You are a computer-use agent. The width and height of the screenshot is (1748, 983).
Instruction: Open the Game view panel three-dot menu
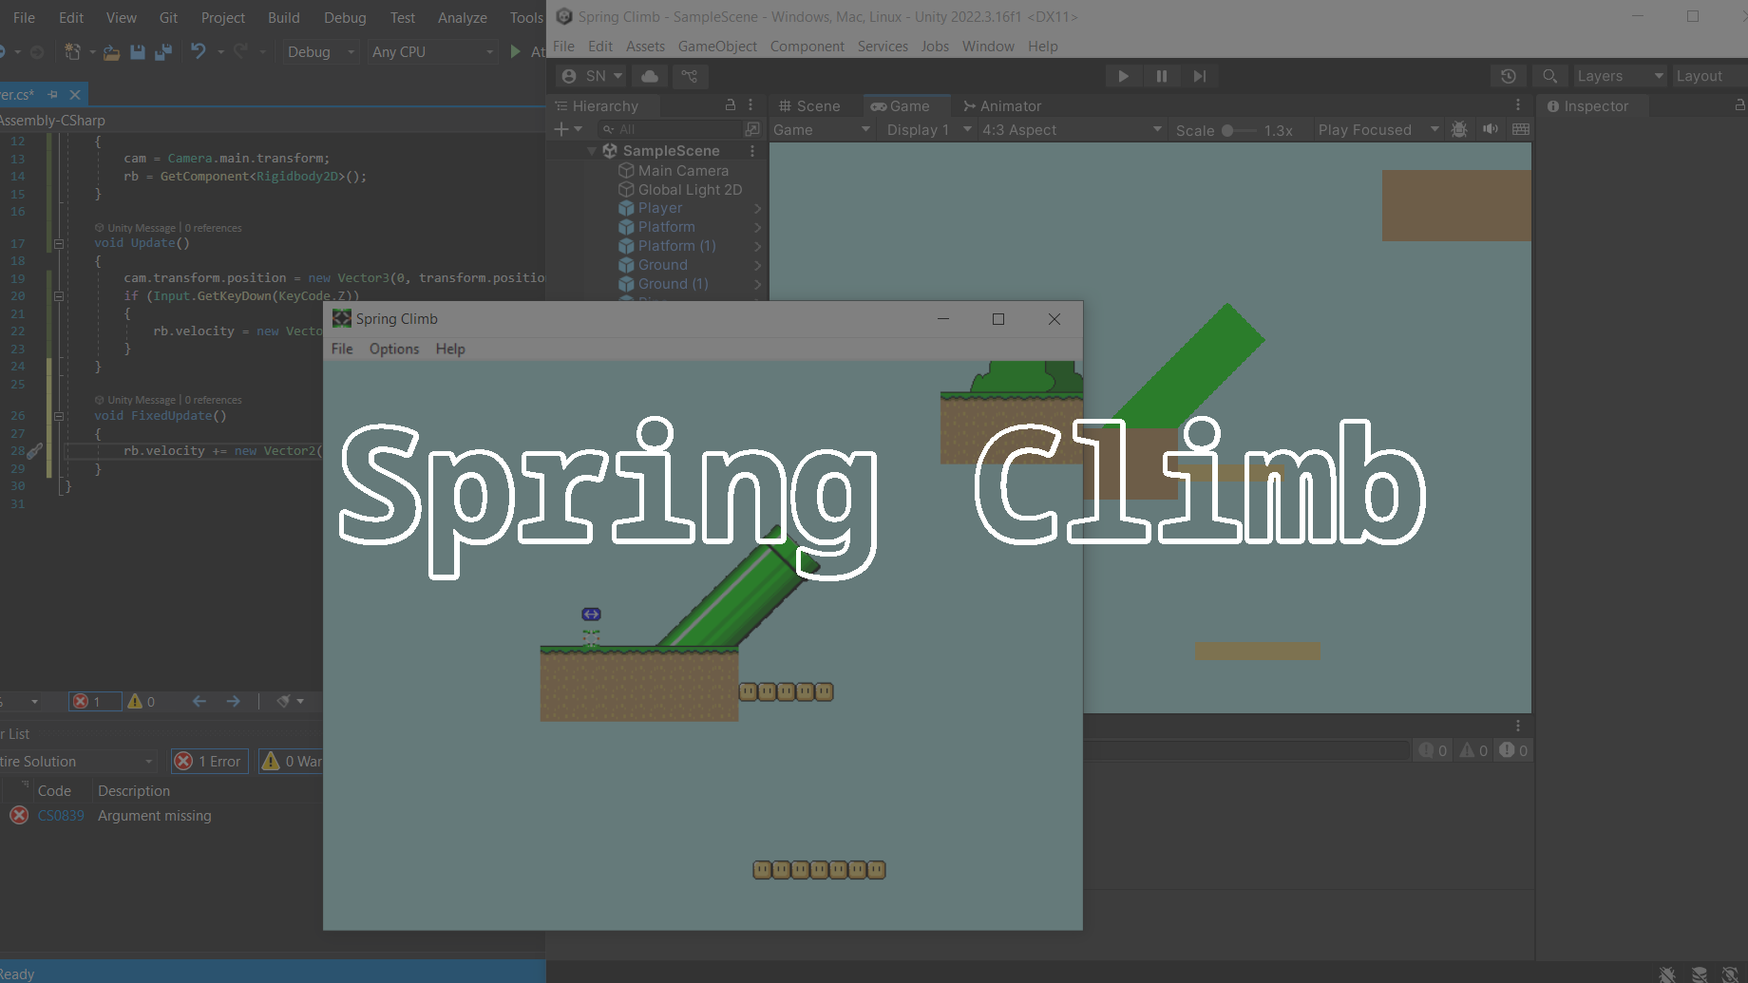1518,105
